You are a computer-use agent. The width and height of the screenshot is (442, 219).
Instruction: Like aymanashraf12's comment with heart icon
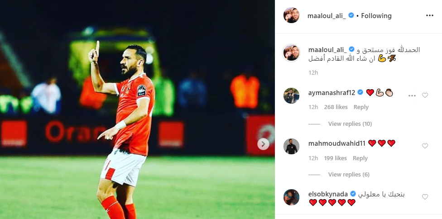click(x=425, y=95)
